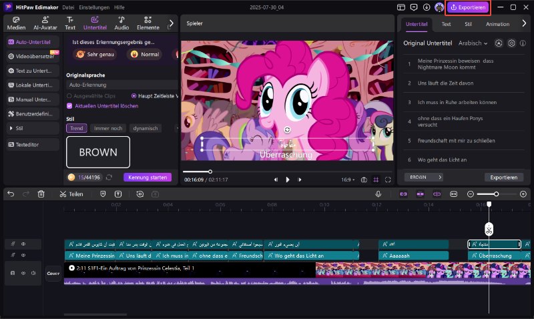Select the Haupt Zeitleiste radio button
The width and height of the screenshot is (534, 319).
(134, 96)
